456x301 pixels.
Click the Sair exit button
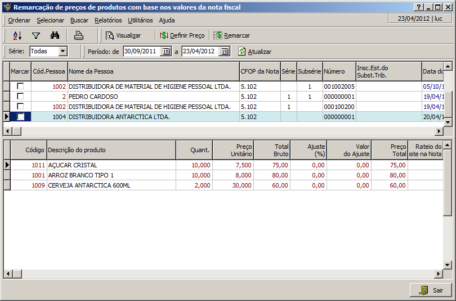point(431,290)
